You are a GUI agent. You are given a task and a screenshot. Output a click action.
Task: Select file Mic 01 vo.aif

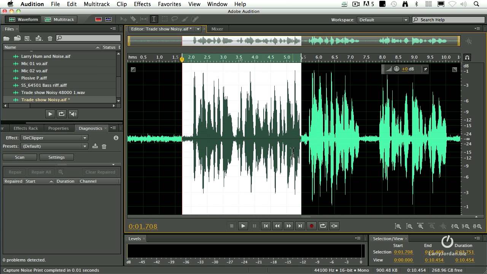[34, 64]
